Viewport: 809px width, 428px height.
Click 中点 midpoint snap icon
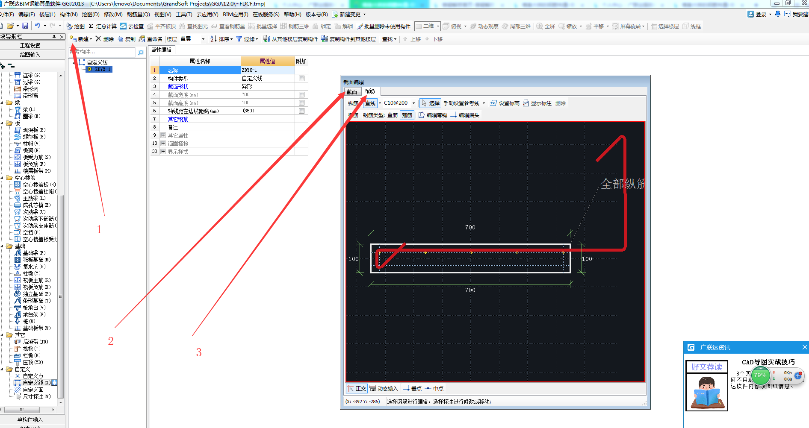click(428, 388)
